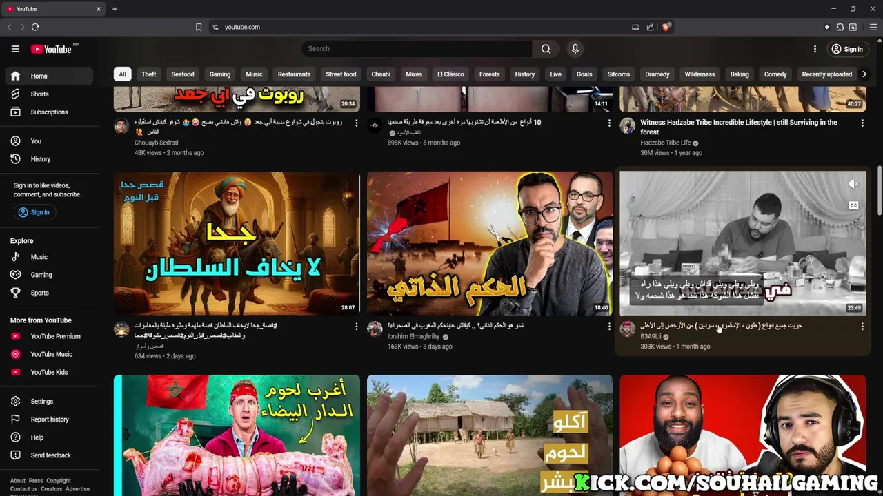Click the YouTube logo

pyautogui.click(x=52, y=49)
